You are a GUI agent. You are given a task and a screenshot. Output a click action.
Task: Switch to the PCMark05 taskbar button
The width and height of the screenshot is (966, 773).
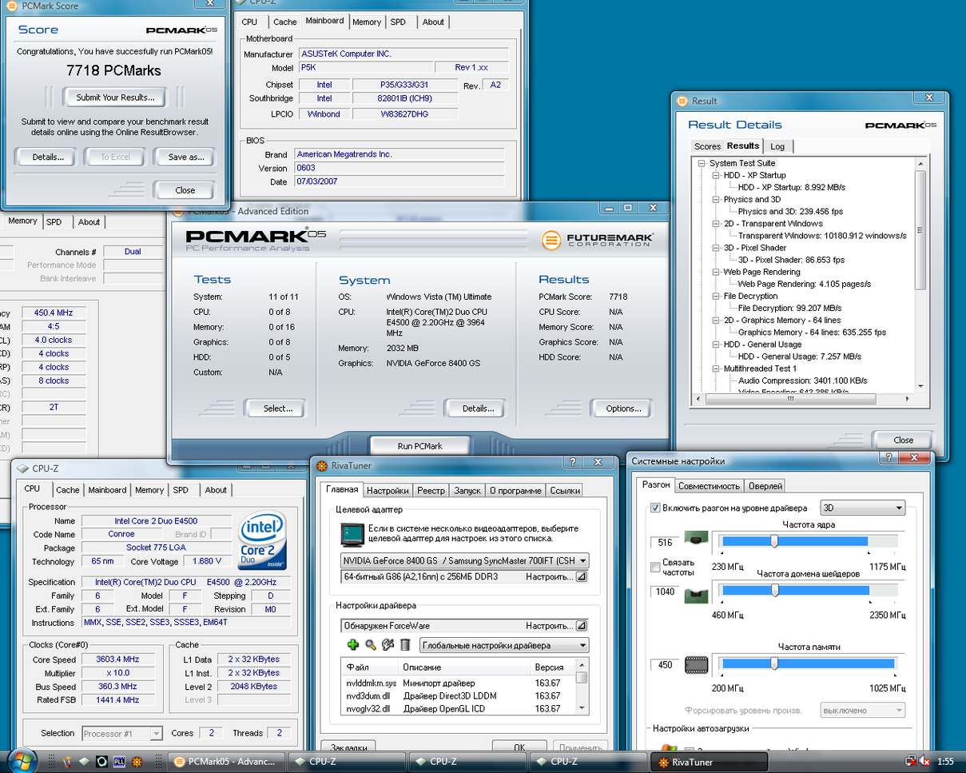point(225,762)
